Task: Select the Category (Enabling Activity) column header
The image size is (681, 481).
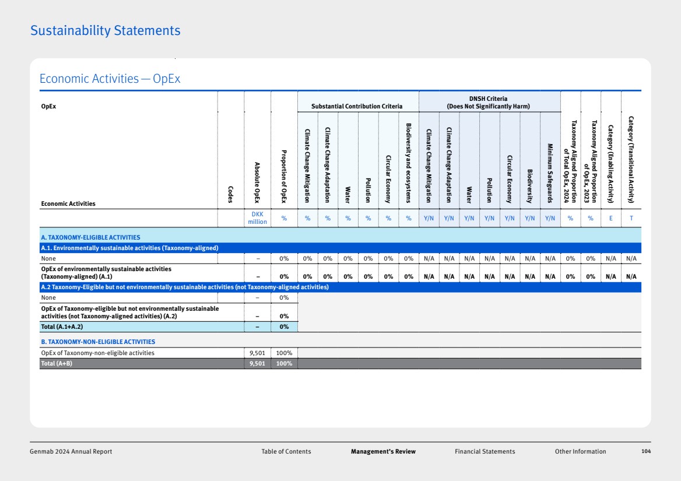Action: (610, 163)
